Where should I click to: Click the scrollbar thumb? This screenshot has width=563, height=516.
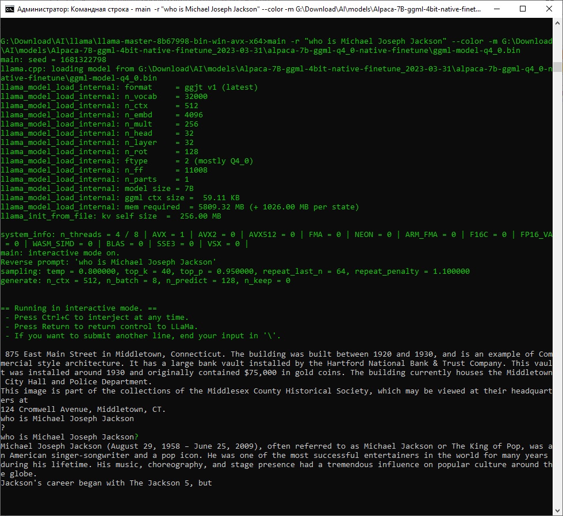coord(557,66)
